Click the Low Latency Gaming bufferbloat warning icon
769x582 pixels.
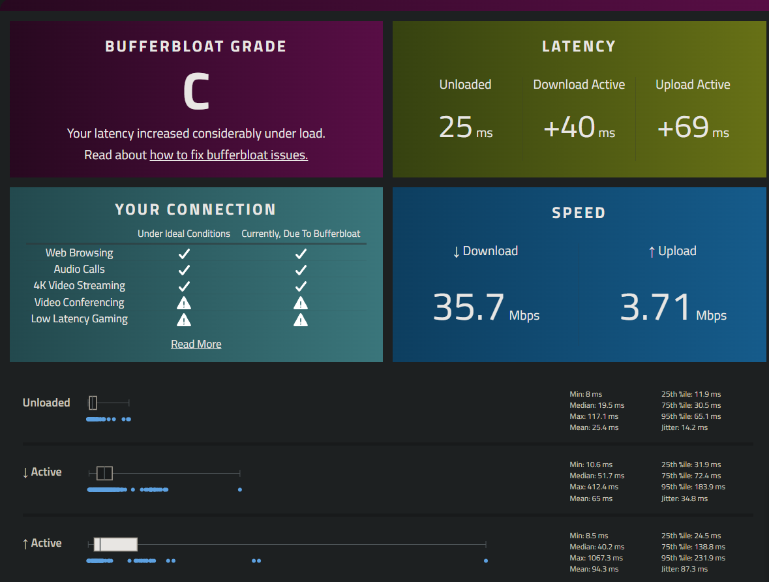(301, 320)
